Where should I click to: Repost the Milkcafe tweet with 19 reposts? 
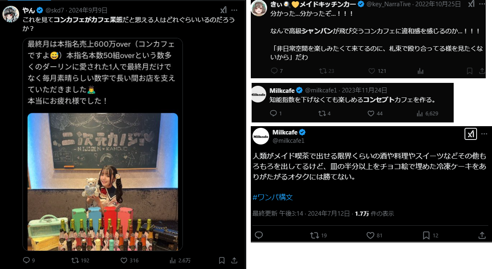[318, 235]
